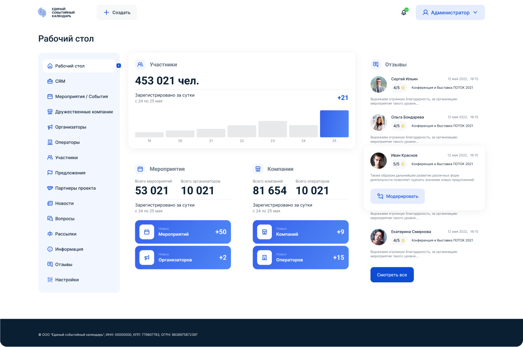Click the Участники card header icon
The image size is (523, 347).
pyautogui.click(x=140, y=65)
